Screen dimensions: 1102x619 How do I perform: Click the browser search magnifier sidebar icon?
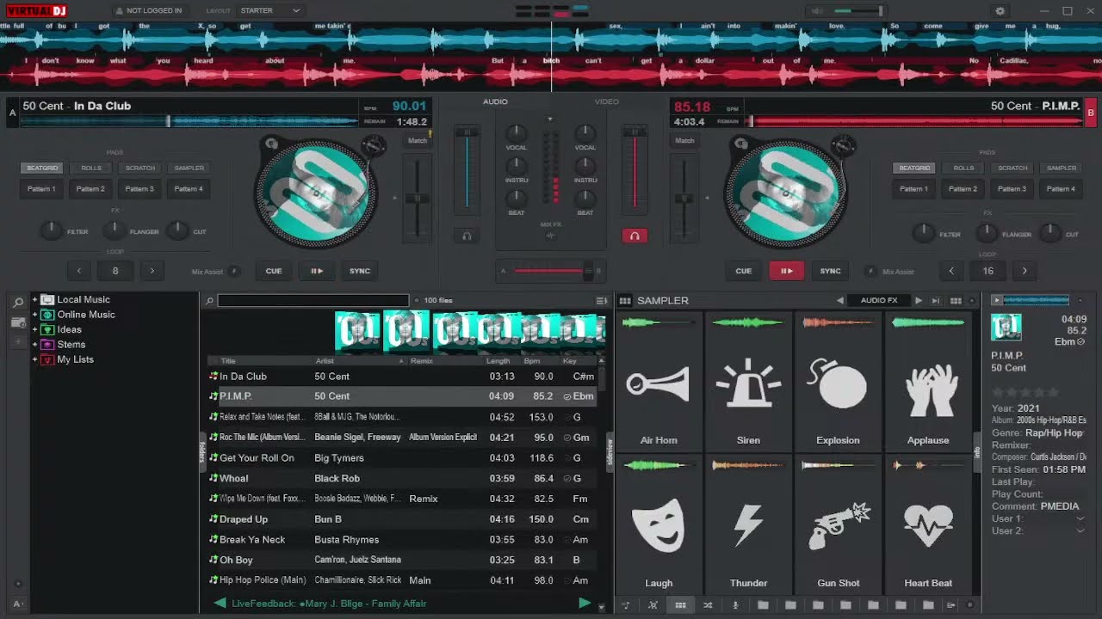coord(17,303)
